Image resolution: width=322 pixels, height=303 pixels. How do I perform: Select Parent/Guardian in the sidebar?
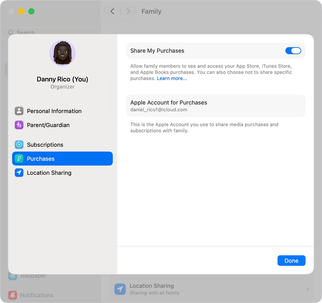pos(62,125)
